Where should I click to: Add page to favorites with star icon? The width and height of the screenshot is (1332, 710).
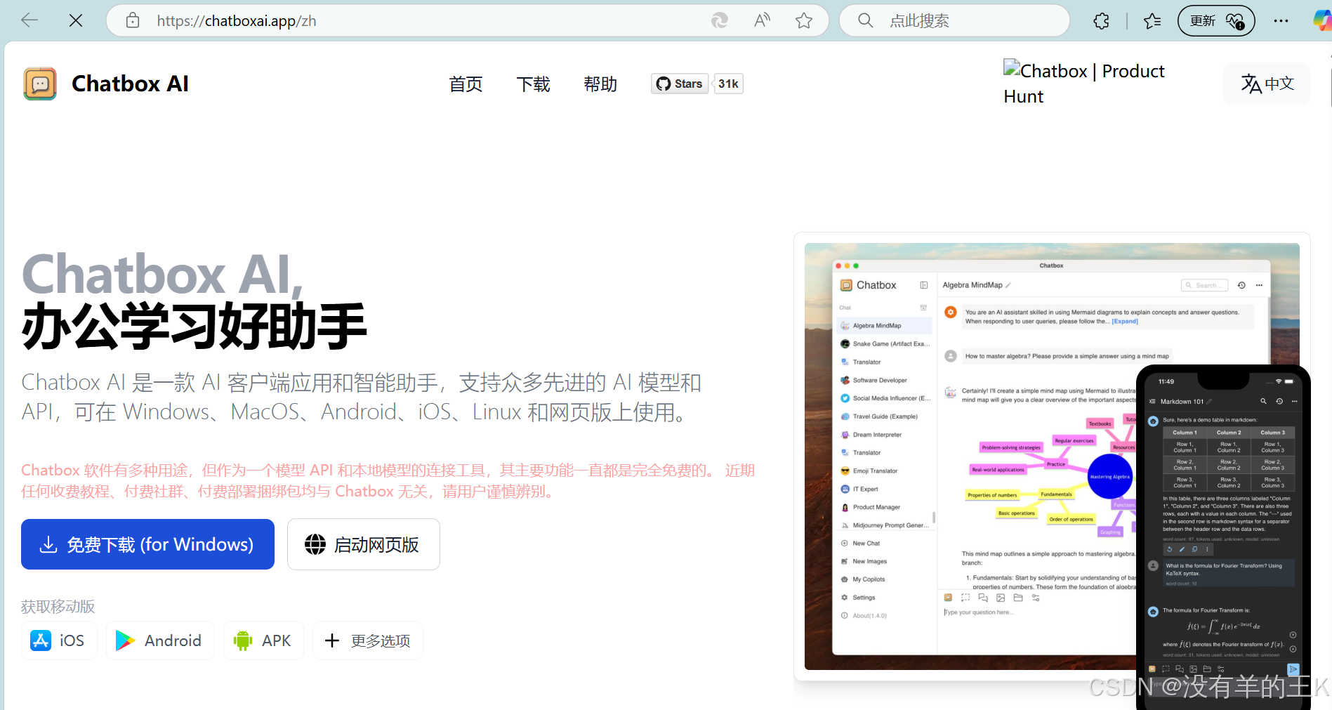[804, 20]
